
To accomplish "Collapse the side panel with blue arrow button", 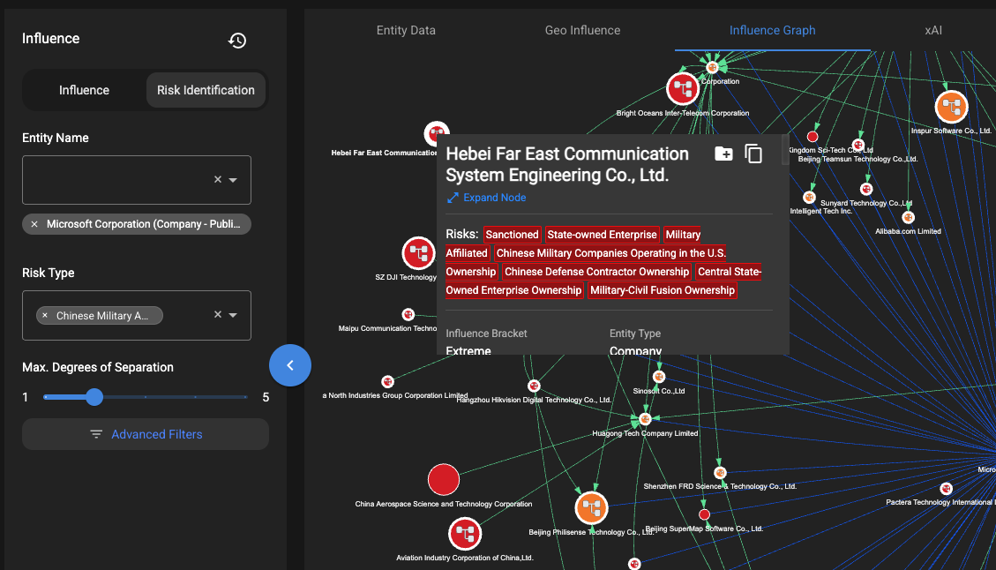I will (x=289, y=365).
